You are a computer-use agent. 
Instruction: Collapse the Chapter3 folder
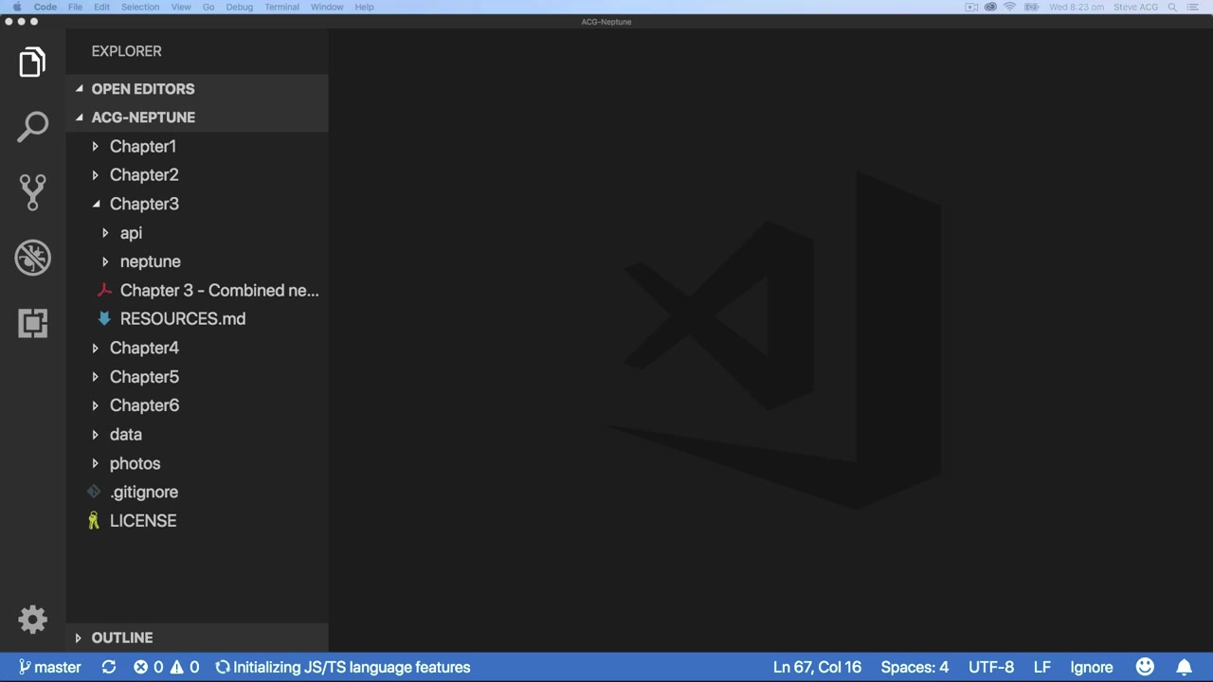pyautogui.click(x=197, y=204)
